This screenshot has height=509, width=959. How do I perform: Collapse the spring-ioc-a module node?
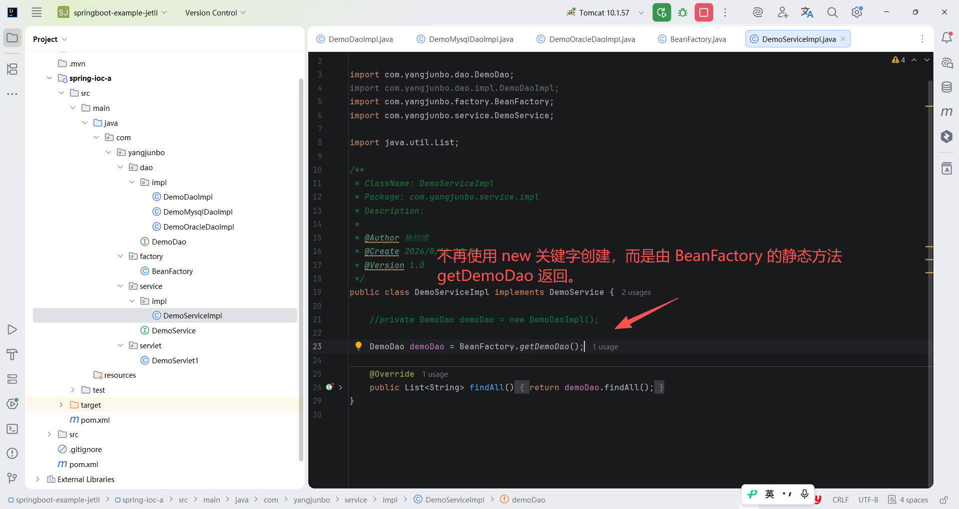(49, 78)
